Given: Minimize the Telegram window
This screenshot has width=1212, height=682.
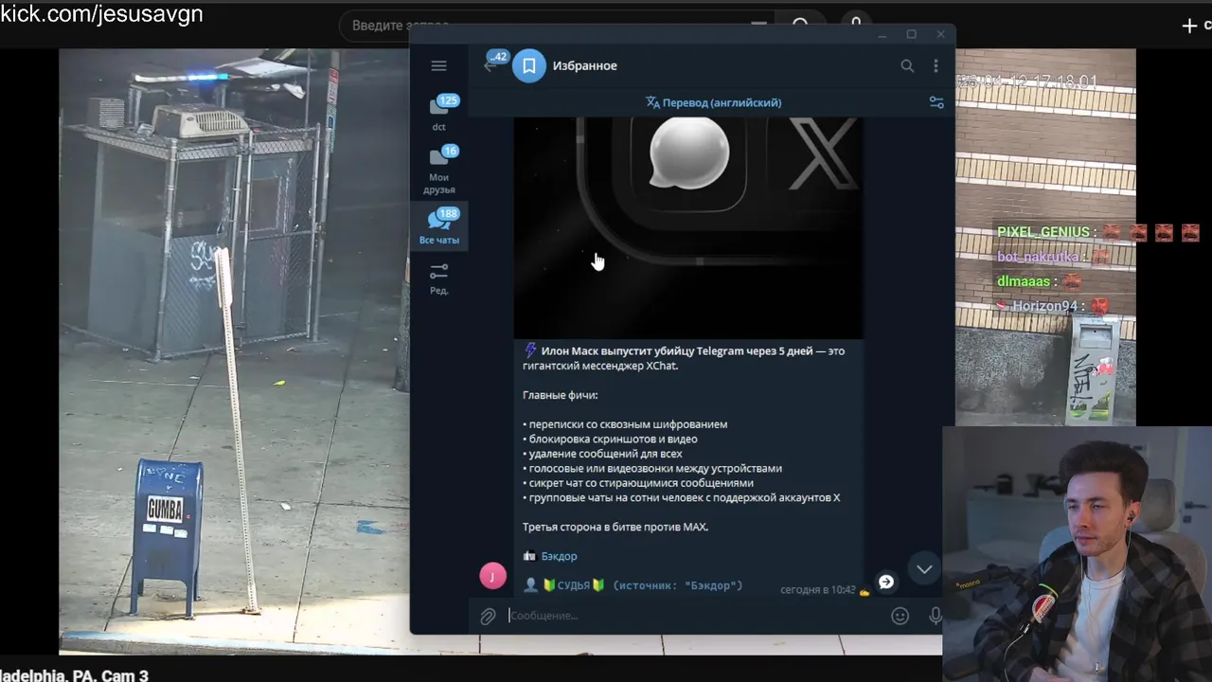Looking at the screenshot, I should [882, 34].
